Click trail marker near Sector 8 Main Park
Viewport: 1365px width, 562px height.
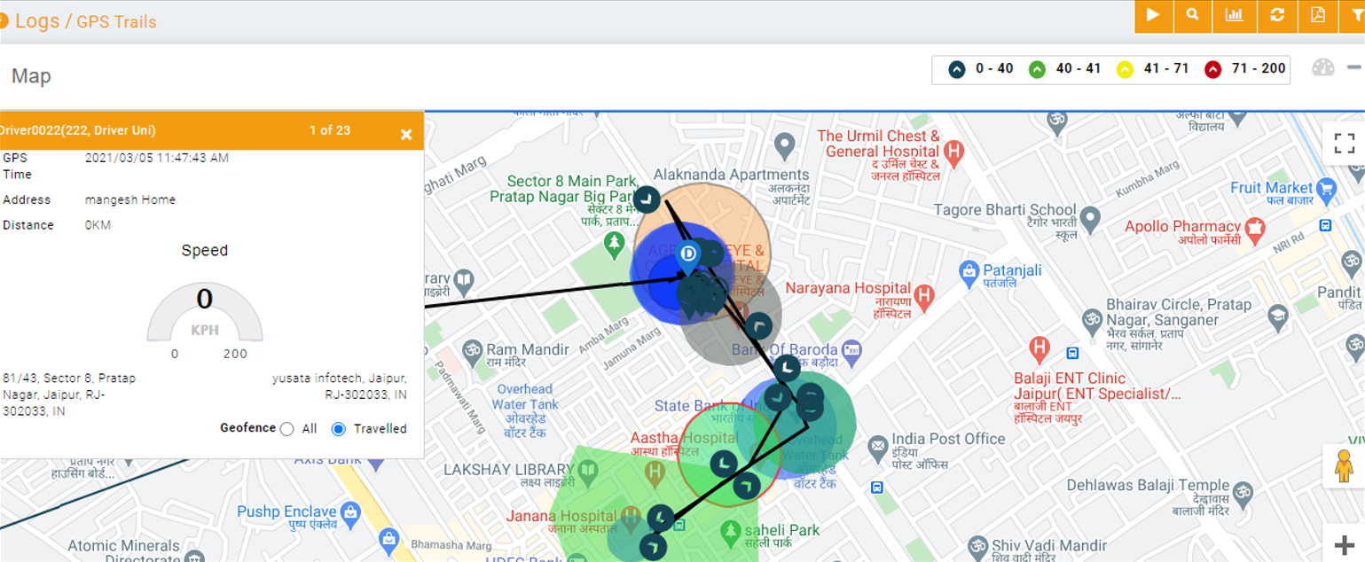[647, 199]
